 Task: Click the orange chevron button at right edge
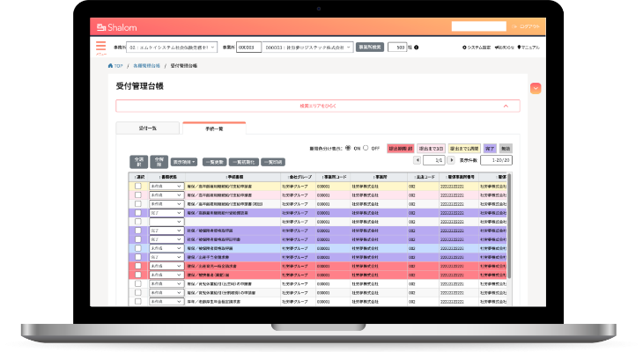[x=536, y=88]
